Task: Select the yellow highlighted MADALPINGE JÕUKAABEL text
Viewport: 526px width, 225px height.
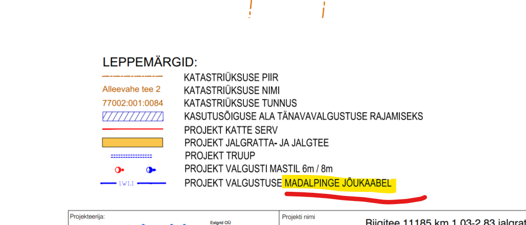Action: tap(338, 183)
